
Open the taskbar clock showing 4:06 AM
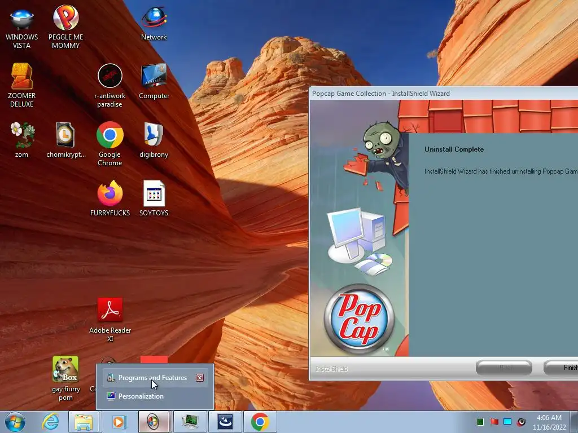pyautogui.click(x=549, y=422)
